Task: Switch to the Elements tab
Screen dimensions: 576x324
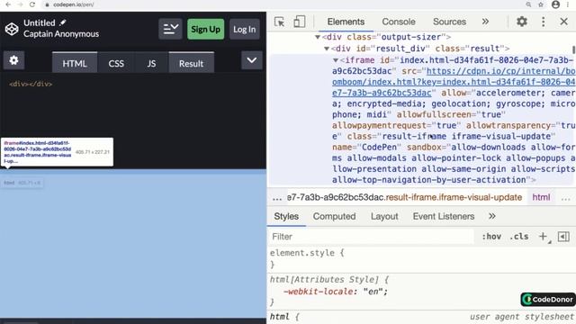Action: tap(346, 22)
